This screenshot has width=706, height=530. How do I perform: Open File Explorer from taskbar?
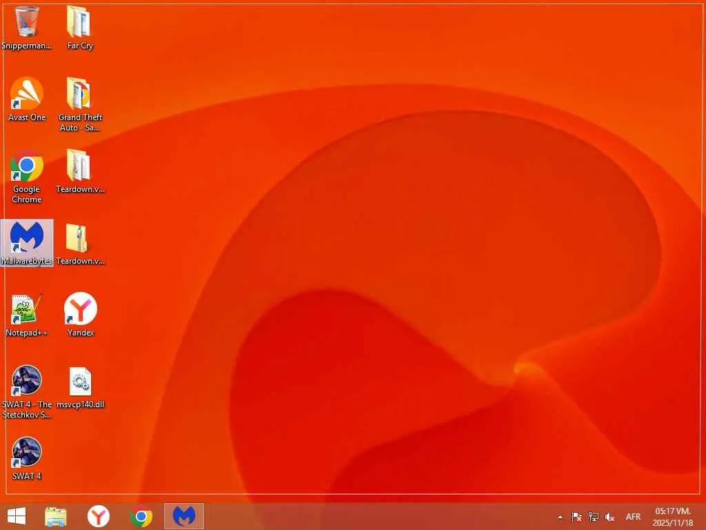point(56,516)
